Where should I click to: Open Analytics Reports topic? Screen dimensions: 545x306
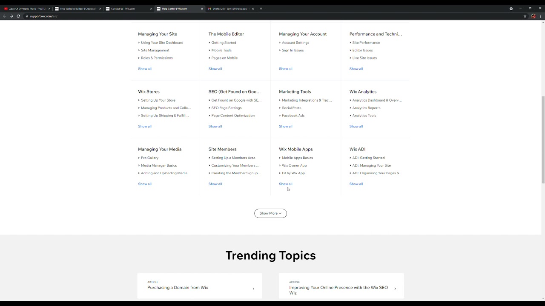coord(366,108)
